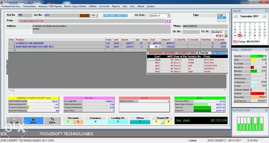The height and width of the screenshot is (143, 269).
Task: Open the View menu
Action: [132, 6]
